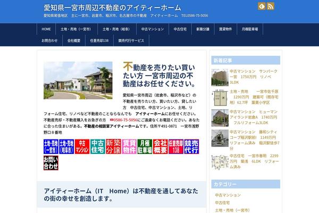
Task: Click the blue 土地・売地(岐阜市) banner icon
Action: point(66,146)
